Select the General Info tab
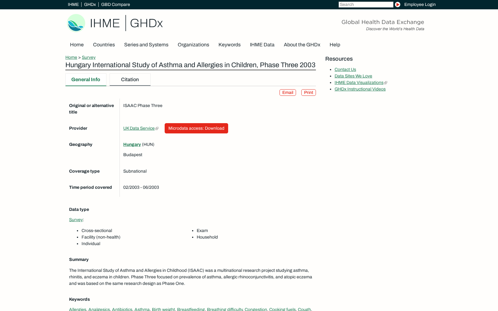 pyautogui.click(x=86, y=80)
